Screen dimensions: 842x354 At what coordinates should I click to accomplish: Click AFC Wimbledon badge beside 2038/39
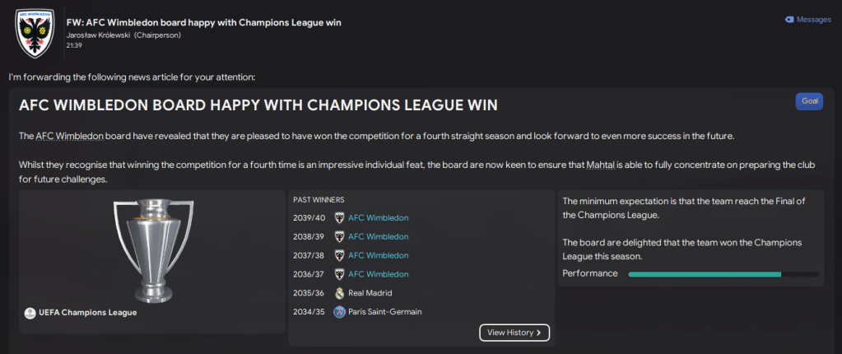point(339,237)
